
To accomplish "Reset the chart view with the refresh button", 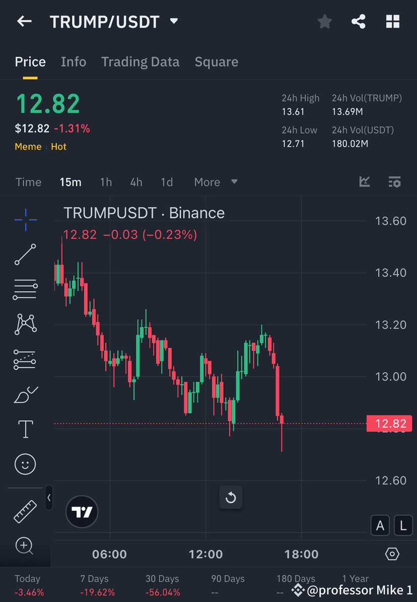I will (x=231, y=497).
